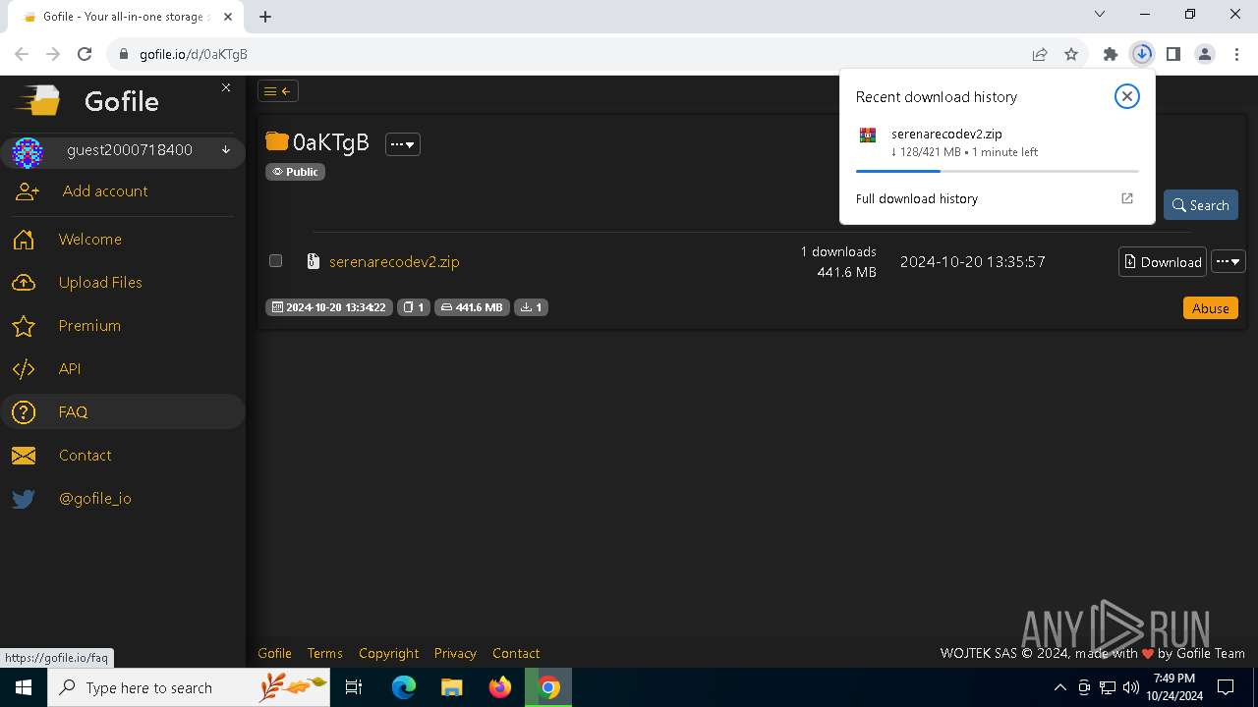
Task: Toggle the Chrome side panel icon
Action: point(1173,54)
